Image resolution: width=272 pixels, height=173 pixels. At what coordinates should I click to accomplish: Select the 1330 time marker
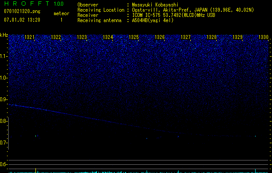point(263,38)
